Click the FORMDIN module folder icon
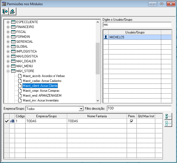 pos(13,37)
